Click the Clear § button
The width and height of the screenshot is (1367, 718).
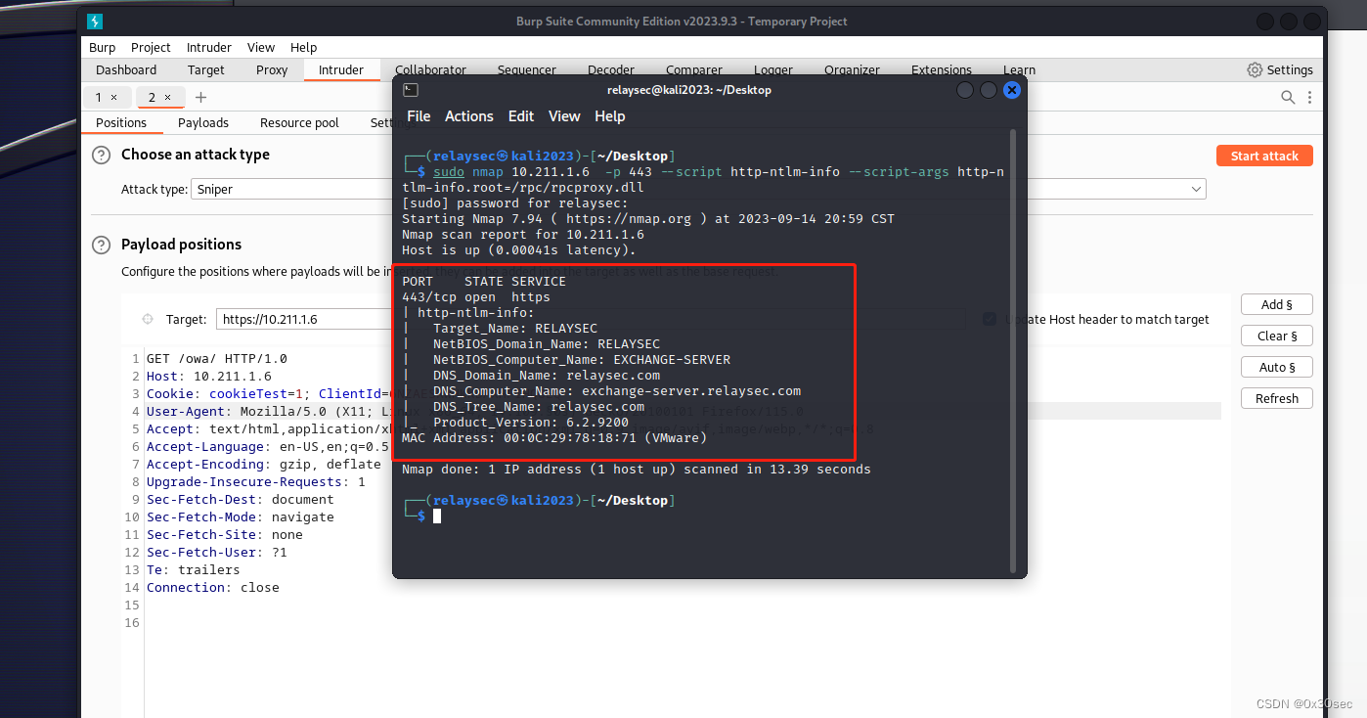(x=1277, y=336)
